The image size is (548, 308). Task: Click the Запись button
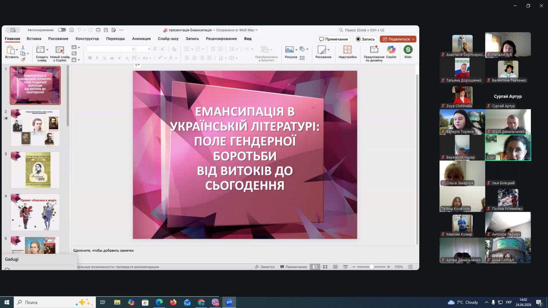365,39
